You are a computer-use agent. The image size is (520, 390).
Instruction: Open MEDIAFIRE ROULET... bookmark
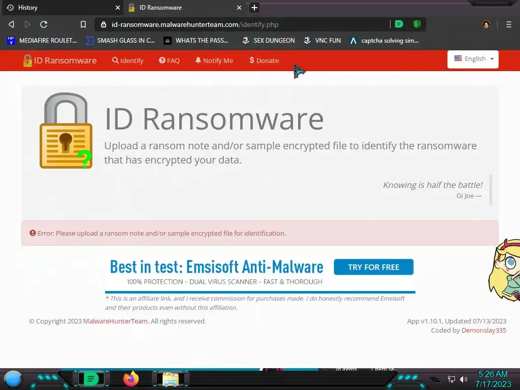[x=42, y=41]
